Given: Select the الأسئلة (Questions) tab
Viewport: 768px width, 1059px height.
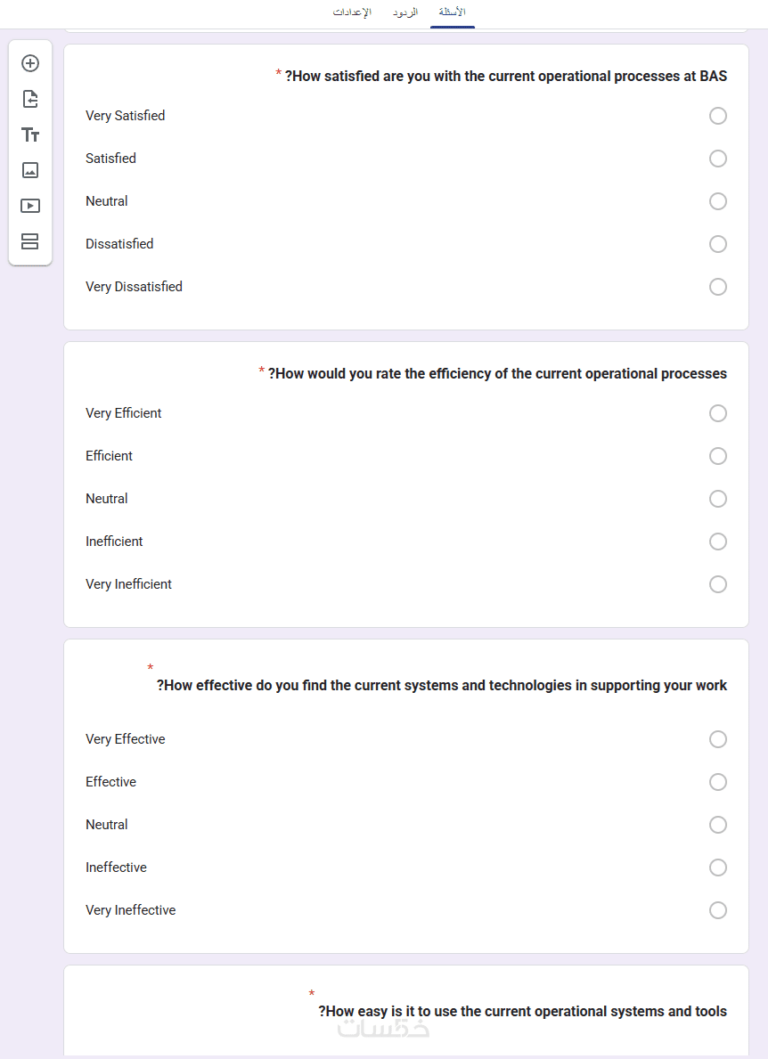Looking at the screenshot, I should click(x=452, y=12).
